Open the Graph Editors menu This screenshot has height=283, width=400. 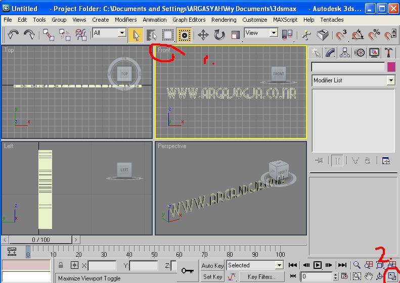click(189, 20)
